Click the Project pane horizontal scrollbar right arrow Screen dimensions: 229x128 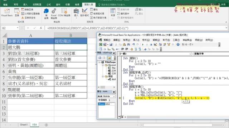[x=114, y=87]
